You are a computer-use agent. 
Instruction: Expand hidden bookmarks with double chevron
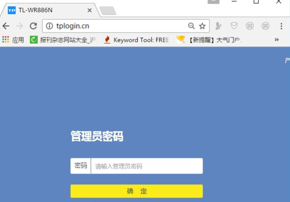pyautogui.click(x=277, y=40)
